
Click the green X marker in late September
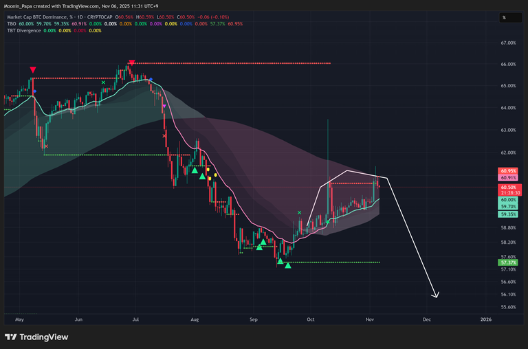299,213
